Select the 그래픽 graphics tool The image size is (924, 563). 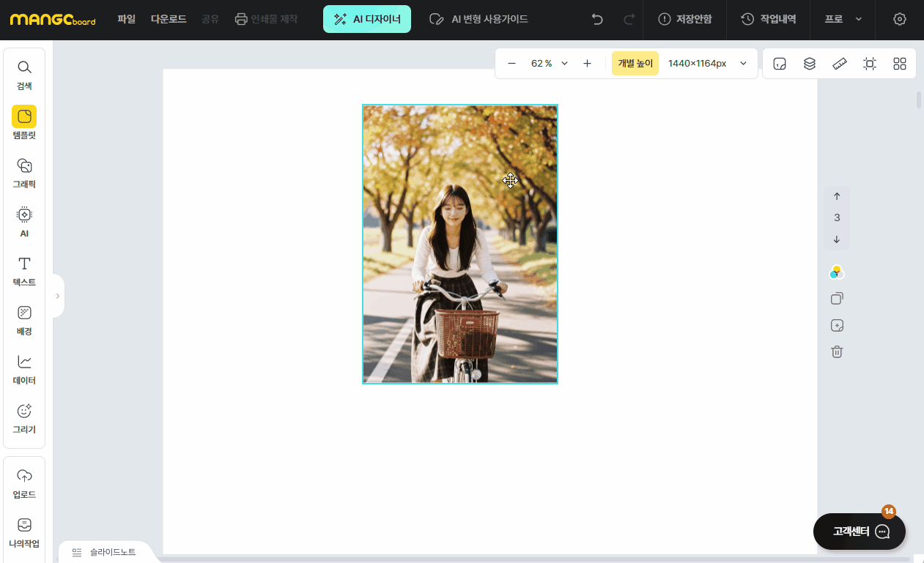coord(24,173)
